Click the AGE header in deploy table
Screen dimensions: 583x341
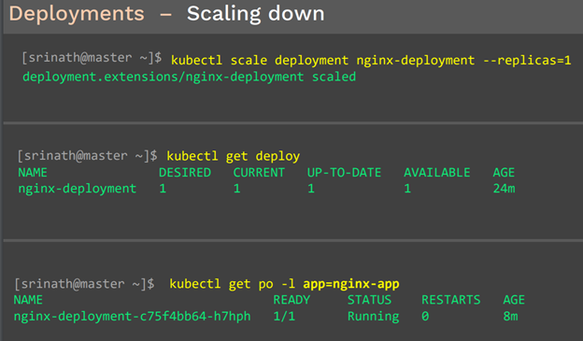[504, 173]
